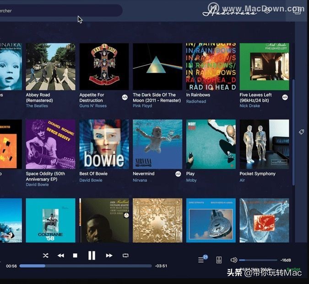
Task: Click the Nirvana artist link
Action: coord(140,180)
